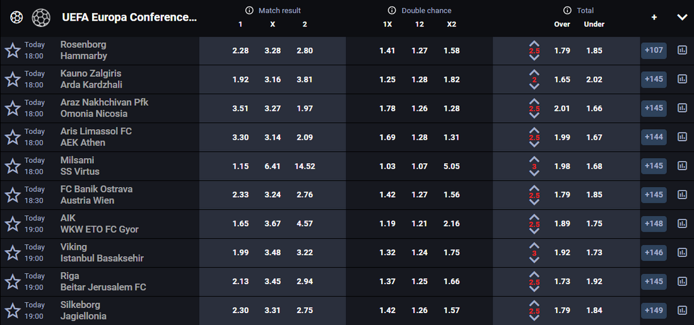Viewport: 694px width, 325px height.
Task: Favorite the Rosenborg vs Hammarby match
Action: tap(13, 50)
